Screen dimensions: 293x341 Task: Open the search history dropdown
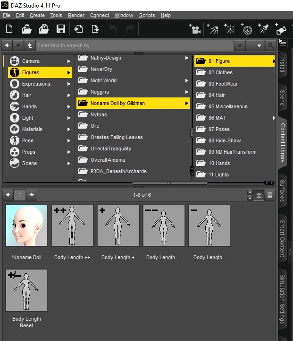tap(240, 46)
